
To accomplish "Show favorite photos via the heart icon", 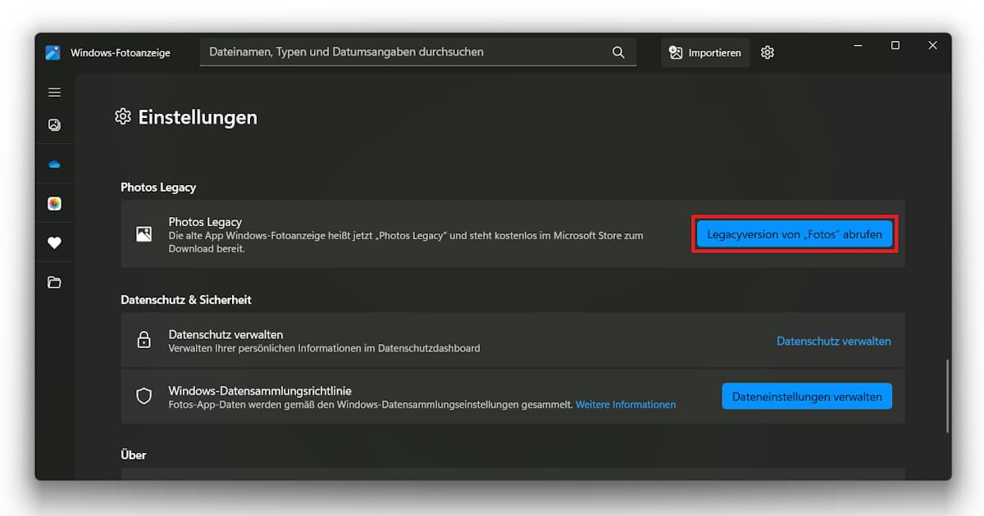I will coord(54,242).
